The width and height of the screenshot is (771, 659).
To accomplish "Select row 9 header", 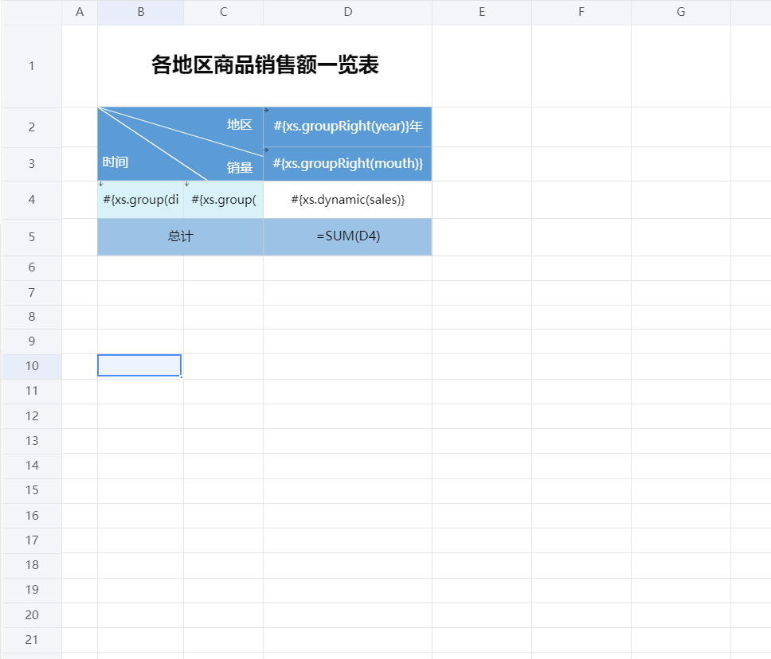I will pos(32,341).
